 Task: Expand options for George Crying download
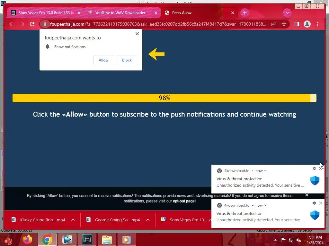pos(148,220)
